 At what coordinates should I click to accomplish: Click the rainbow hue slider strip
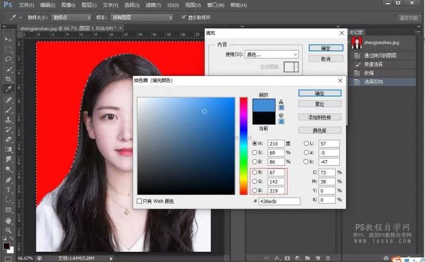244,146
